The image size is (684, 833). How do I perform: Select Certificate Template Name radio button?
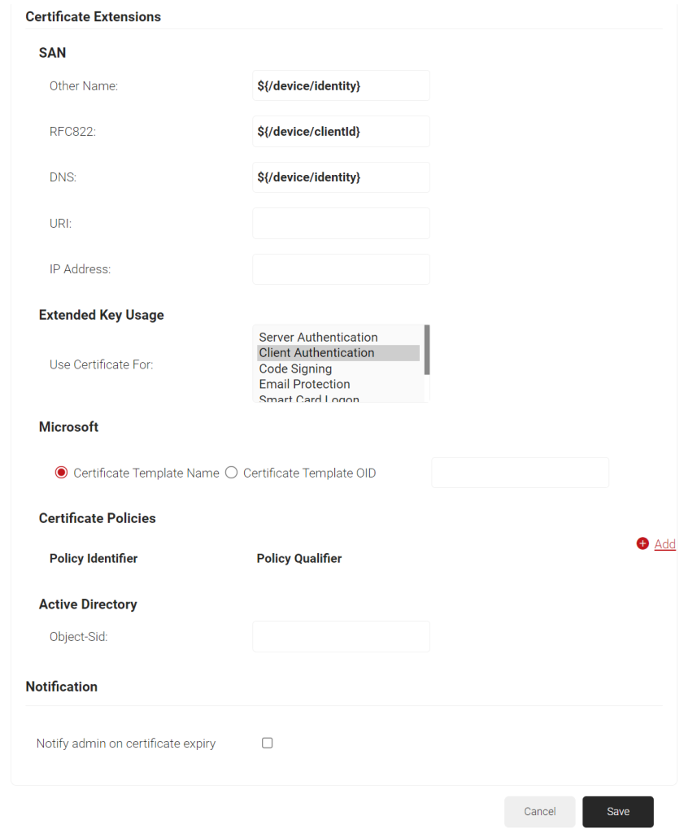click(62, 473)
